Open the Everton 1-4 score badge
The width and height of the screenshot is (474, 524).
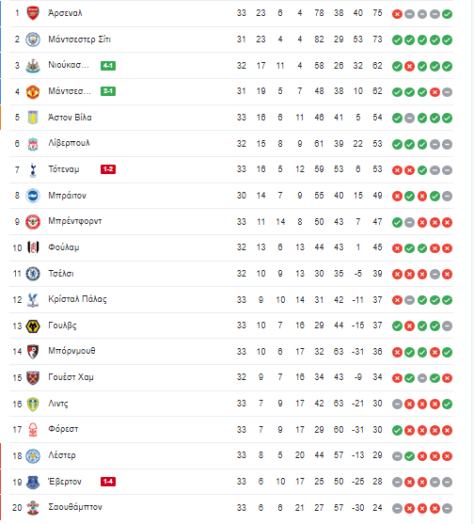(x=108, y=482)
